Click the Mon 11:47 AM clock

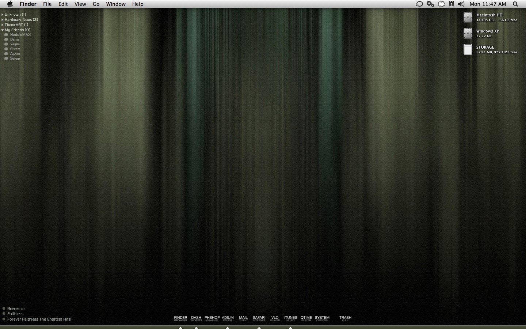[488, 4]
